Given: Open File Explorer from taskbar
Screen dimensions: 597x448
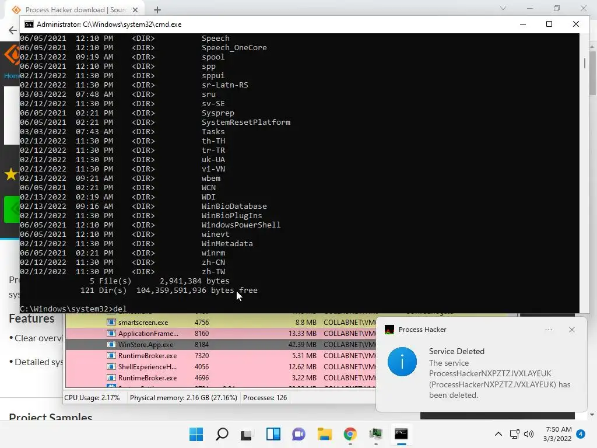Looking at the screenshot, I should click(324, 434).
